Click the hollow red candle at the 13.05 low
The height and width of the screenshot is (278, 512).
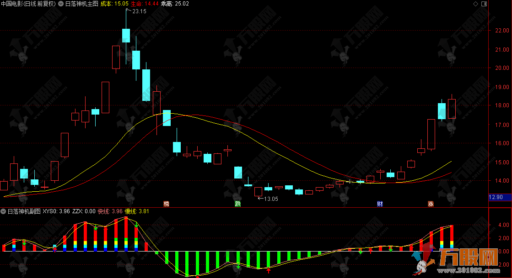(x=258, y=192)
